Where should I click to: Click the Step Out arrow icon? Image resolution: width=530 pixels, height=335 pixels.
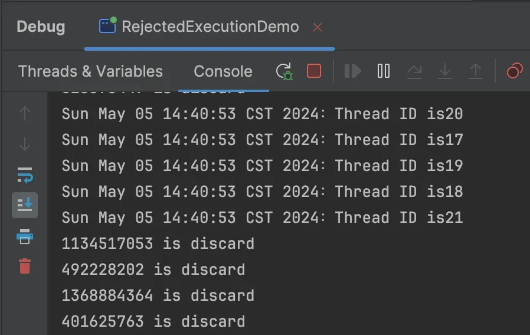tap(475, 71)
